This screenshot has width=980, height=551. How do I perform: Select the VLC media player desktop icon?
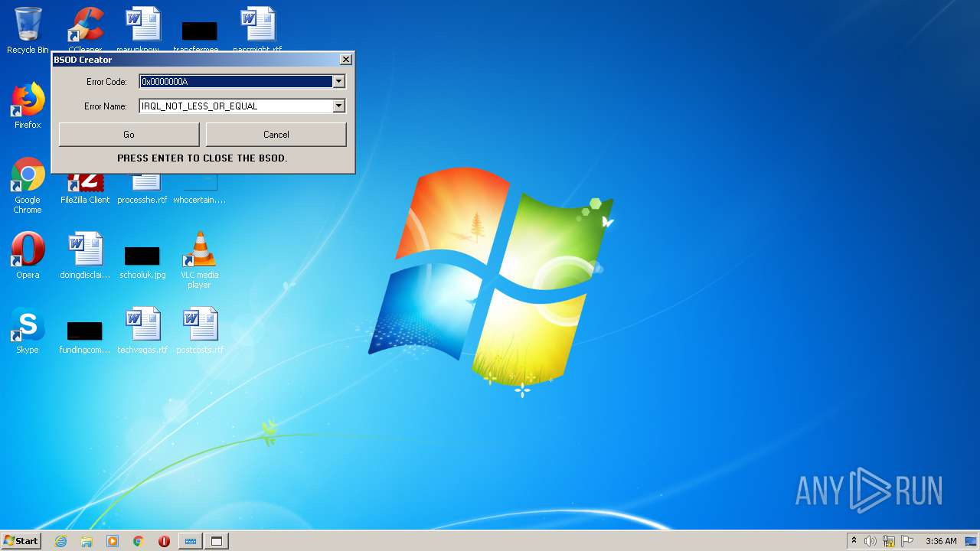click(199, 260)
